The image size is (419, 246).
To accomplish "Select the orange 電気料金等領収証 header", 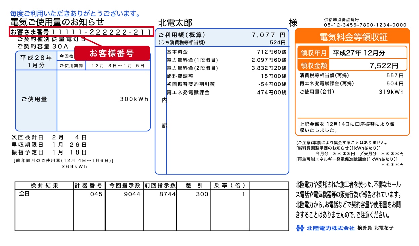I will [352, 37].
